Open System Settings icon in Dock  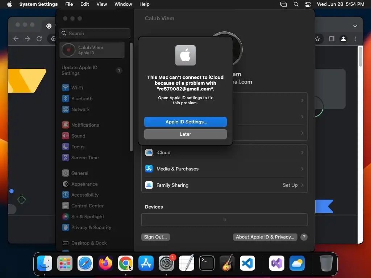click(x=166, y=263)
